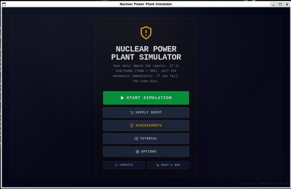Start the simulation with the green button
291x189 pixels.
146,98
